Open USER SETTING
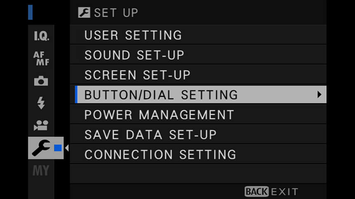355x199 pixels. coord(133,35)
